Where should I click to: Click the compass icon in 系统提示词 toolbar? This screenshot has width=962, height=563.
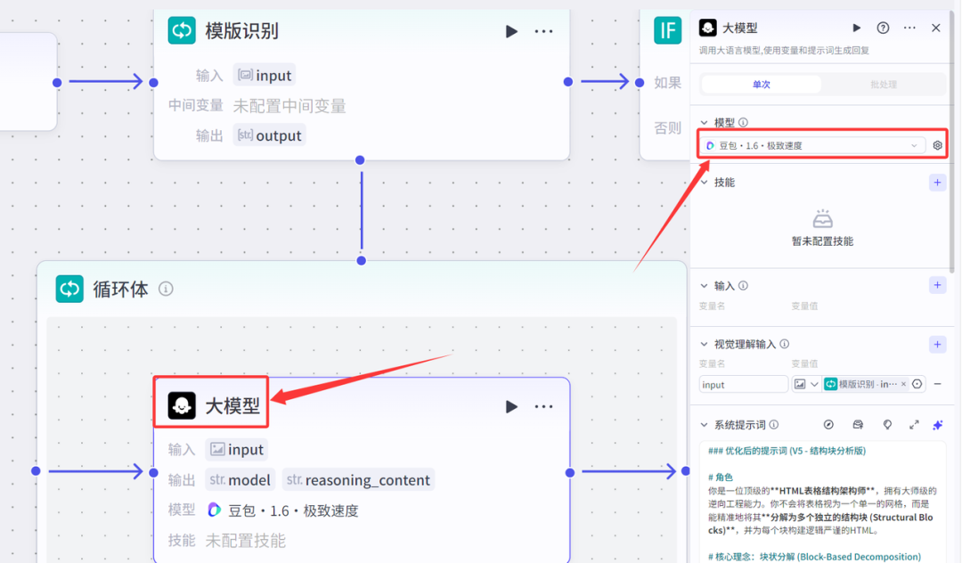828,424
